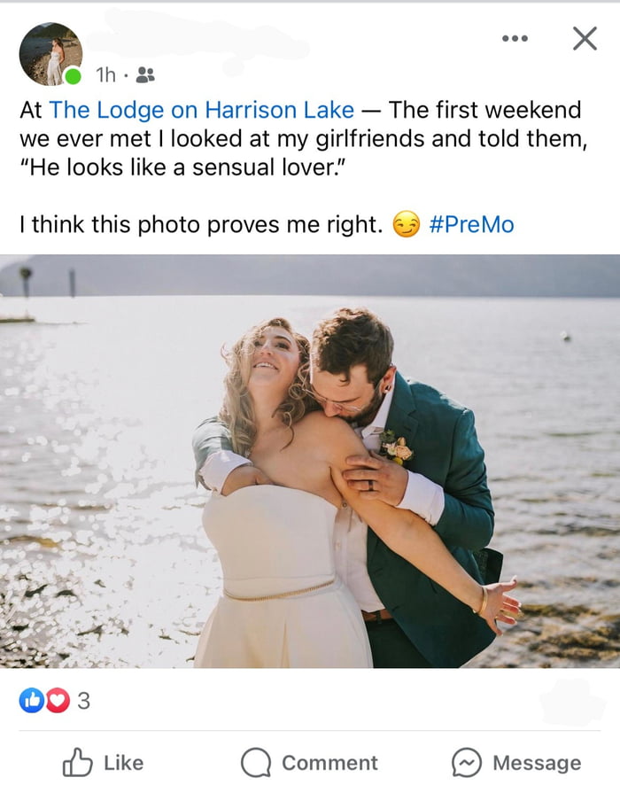The image size is (620, 793).
Task: Click the smirking face emoji in caption
Action: coord(406,226)
